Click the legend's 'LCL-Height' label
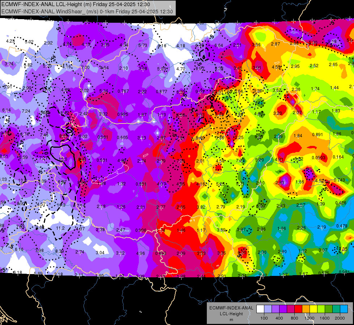Screen dimensions: 354x325 point(231,314)
